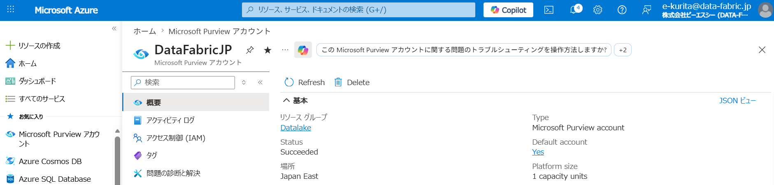Image resolution: width=774 pixels, height=185 pixels.
Task: Click the お気に入り header
Action: (x=31, y=117)
